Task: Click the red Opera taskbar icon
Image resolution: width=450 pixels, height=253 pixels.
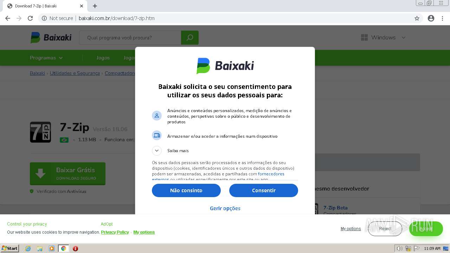Action: click(75, 248)
